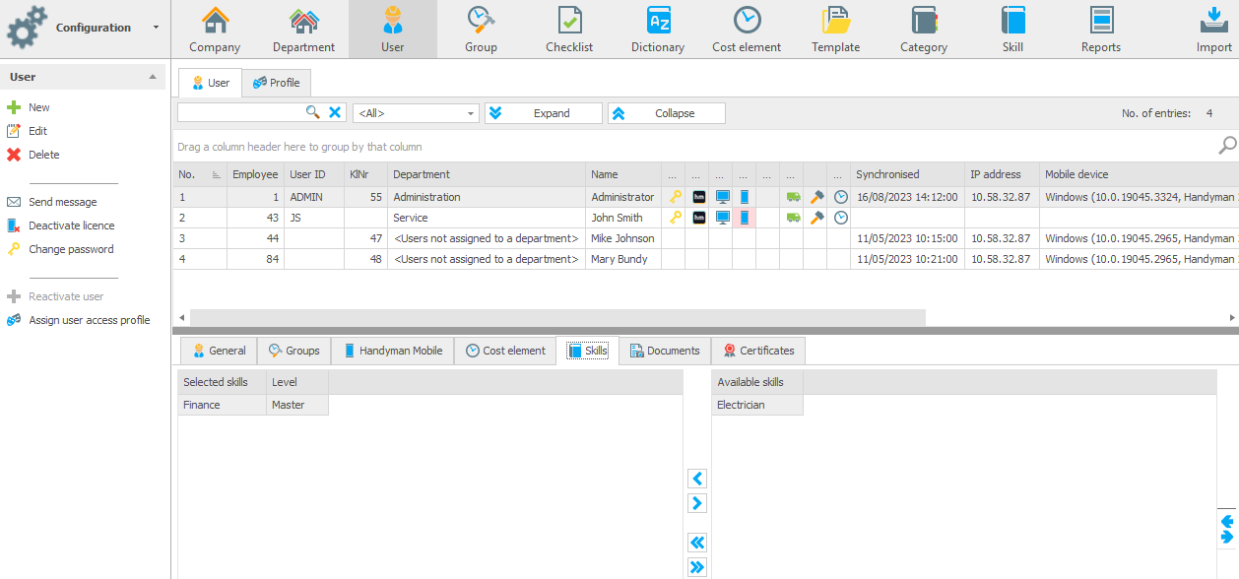1239x579 pixels.
Task: Open the Certificates tab
Action: pos(757,351)
